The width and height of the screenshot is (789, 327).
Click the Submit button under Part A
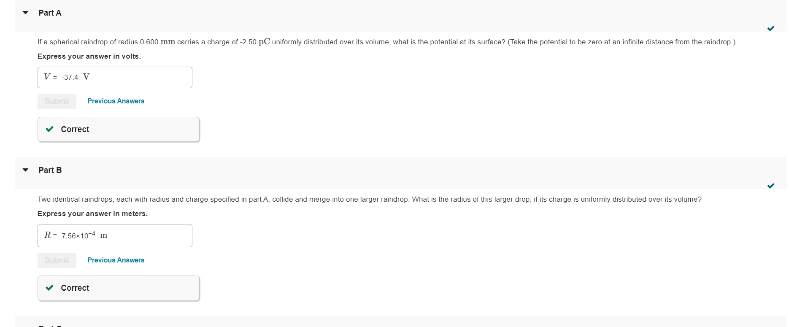pyautogui.click(x=57, y=101)
